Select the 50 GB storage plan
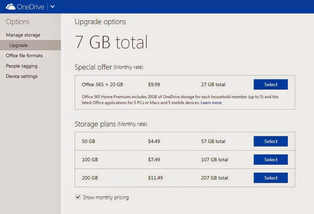This screenshot has height=214, width=314. [271, 141]
